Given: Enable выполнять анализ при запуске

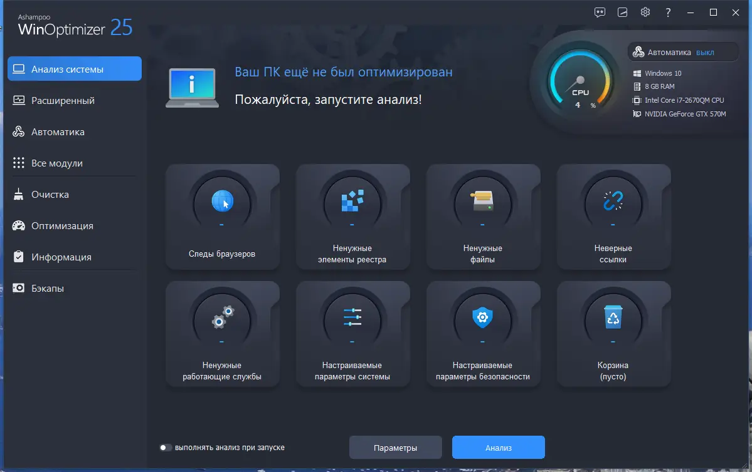Looking at the screenshot, I should 166,447.
